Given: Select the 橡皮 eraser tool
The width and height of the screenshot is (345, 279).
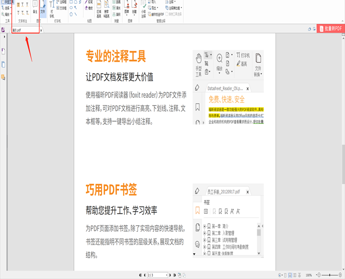Looking at the screenshot, I should pos(89,8).
